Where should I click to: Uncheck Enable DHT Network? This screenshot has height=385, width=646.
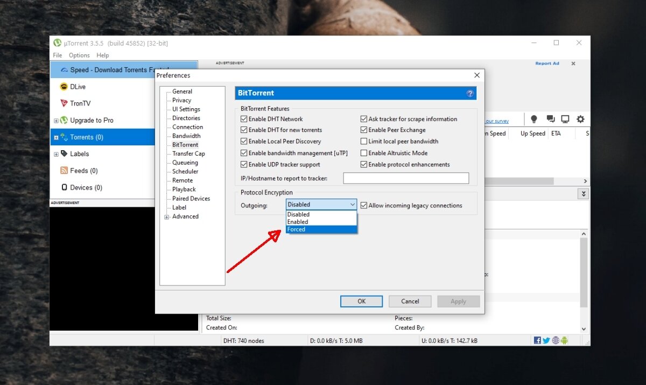click(244, 119)
